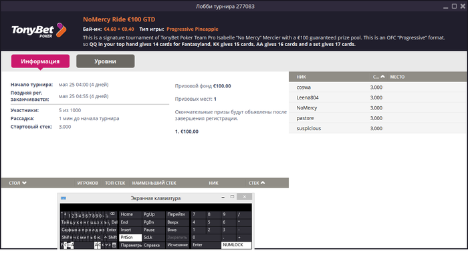Tap the Home key on on-screen keyboard
The image size is (468, 263).
tap(130, 214)
